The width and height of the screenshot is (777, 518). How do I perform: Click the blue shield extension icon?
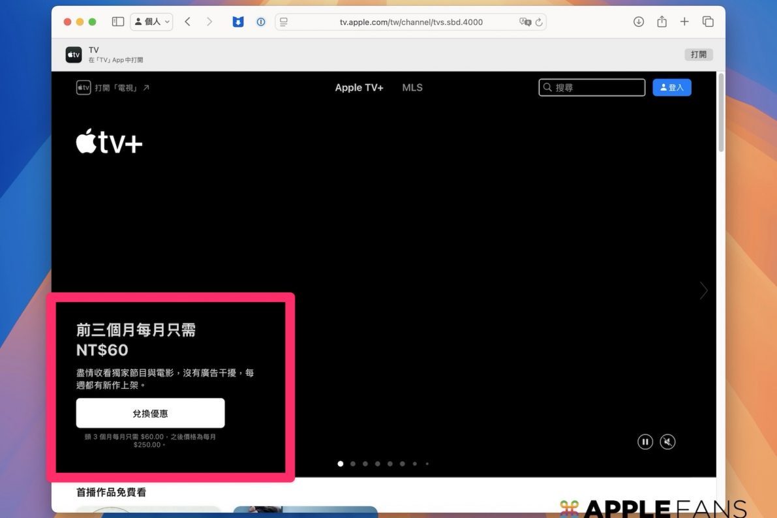pyautogui.click(x=238, y=22)
